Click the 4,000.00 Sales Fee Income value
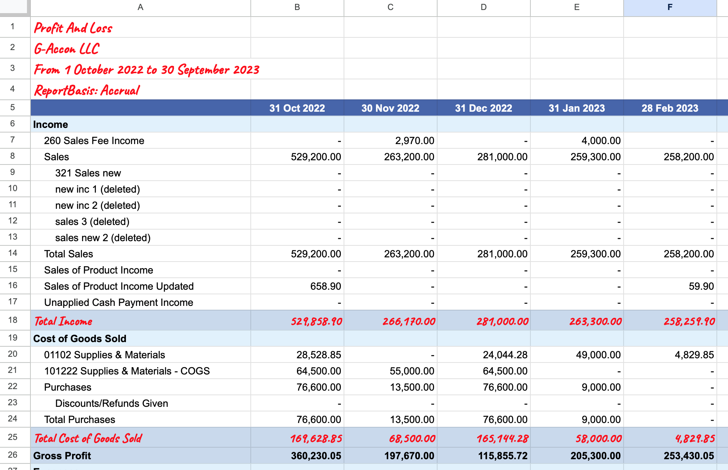The width and height of the screenshot is (728, 470). click(x=577, y=141)
